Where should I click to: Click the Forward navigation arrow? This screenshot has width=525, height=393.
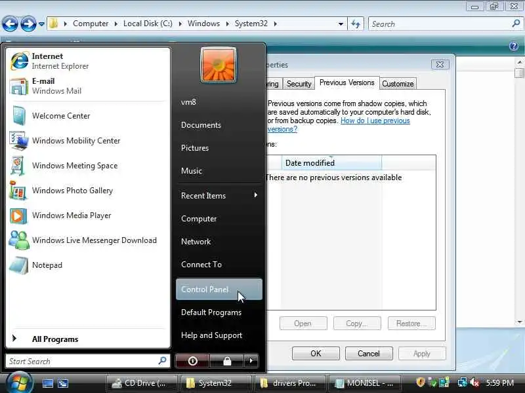click(x=28, y=24)
